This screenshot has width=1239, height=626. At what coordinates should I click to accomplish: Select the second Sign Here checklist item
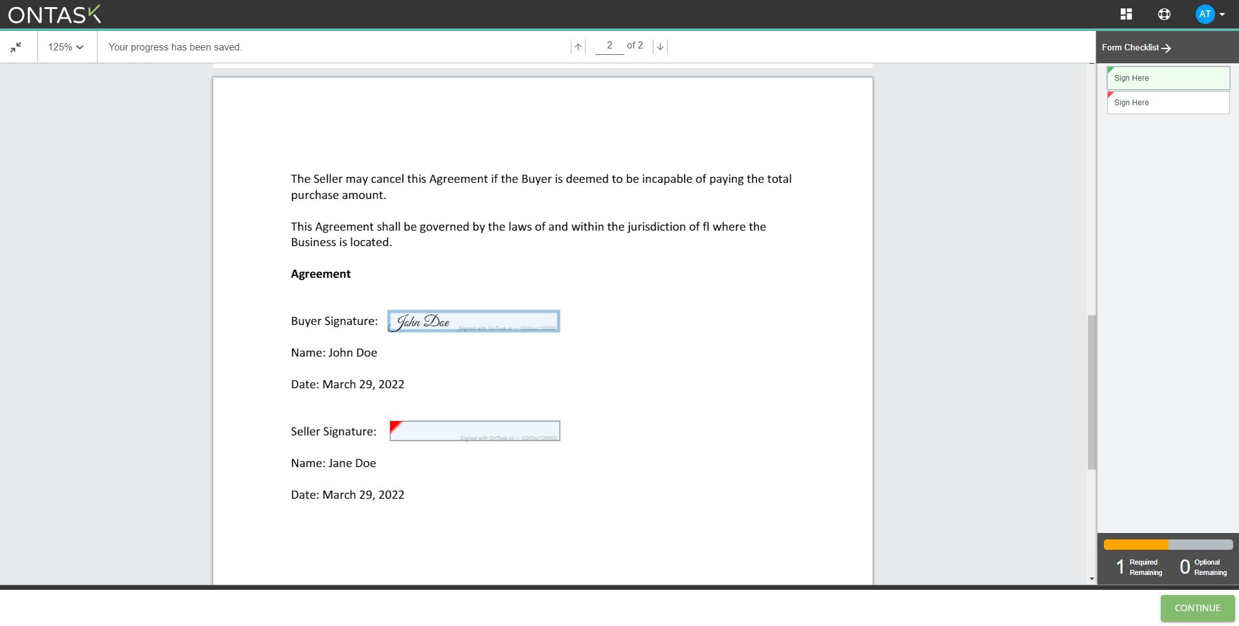coord(1167,102)
